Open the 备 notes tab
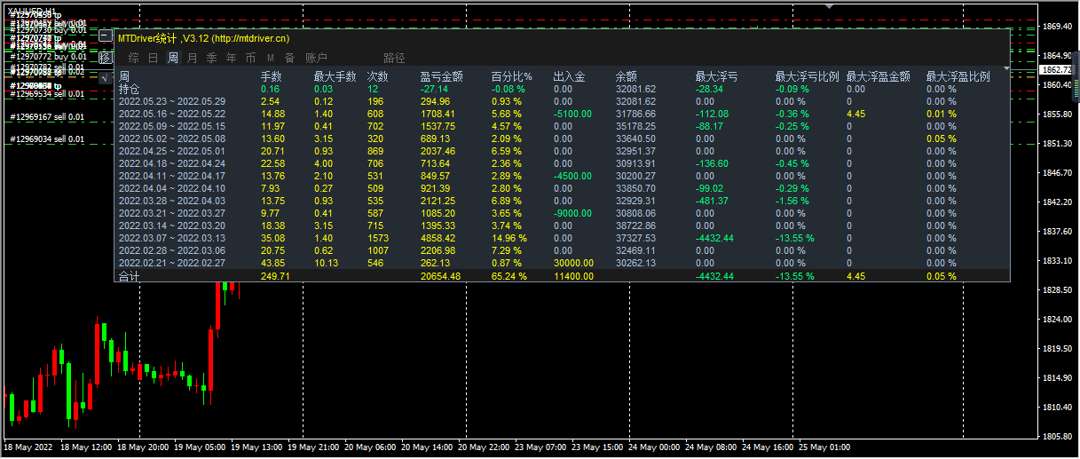 [x=289, y=58]
